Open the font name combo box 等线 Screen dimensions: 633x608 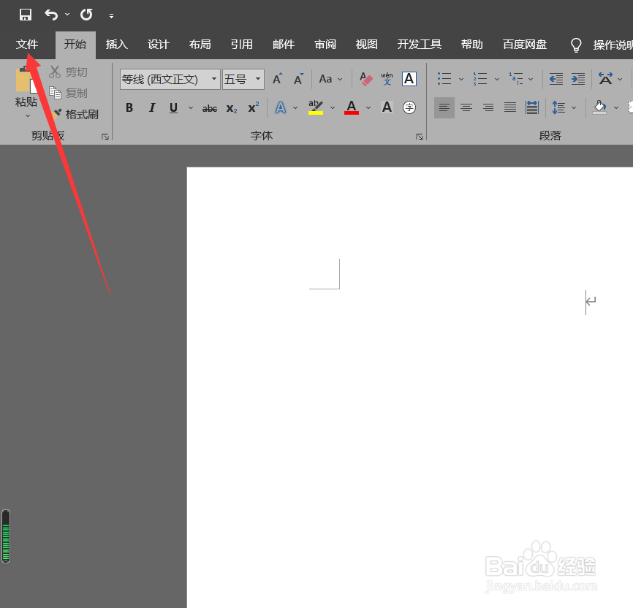170,79
